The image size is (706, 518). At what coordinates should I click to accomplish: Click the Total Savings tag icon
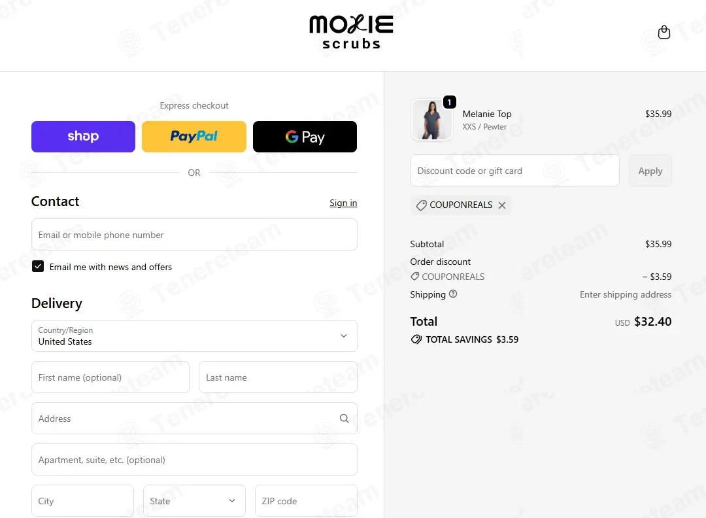[416, 339]
